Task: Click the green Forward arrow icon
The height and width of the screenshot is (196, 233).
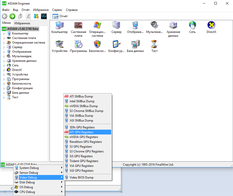Action: pos(12,16)
